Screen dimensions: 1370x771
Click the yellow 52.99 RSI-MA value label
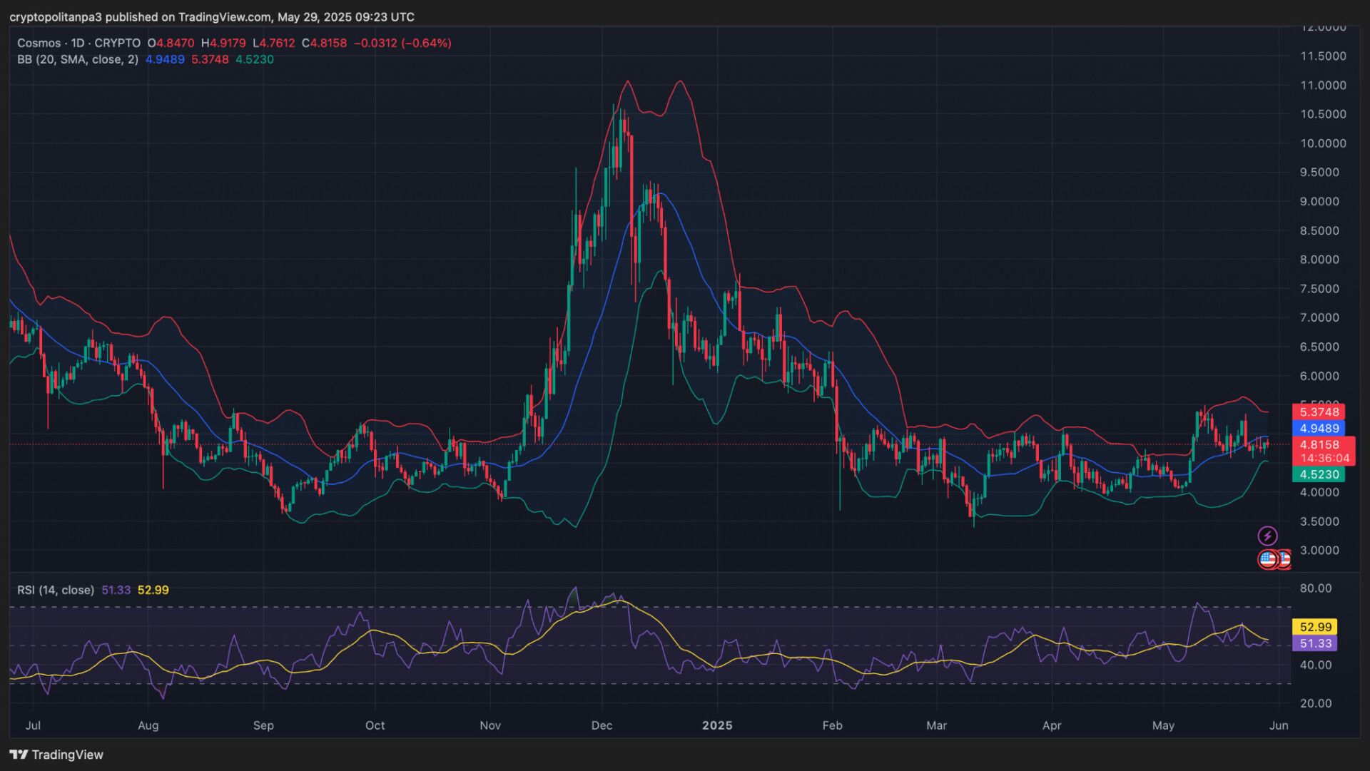pyautogui.click(x=1315, y=628)
